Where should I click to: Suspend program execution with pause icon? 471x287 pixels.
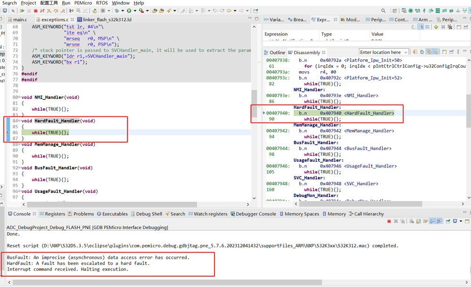click(x=28, y=10)
